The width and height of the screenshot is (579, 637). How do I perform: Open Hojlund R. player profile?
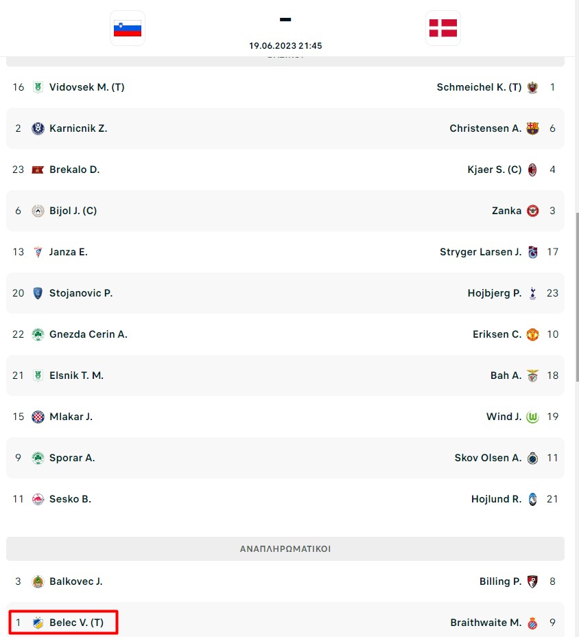pos(496,499)
